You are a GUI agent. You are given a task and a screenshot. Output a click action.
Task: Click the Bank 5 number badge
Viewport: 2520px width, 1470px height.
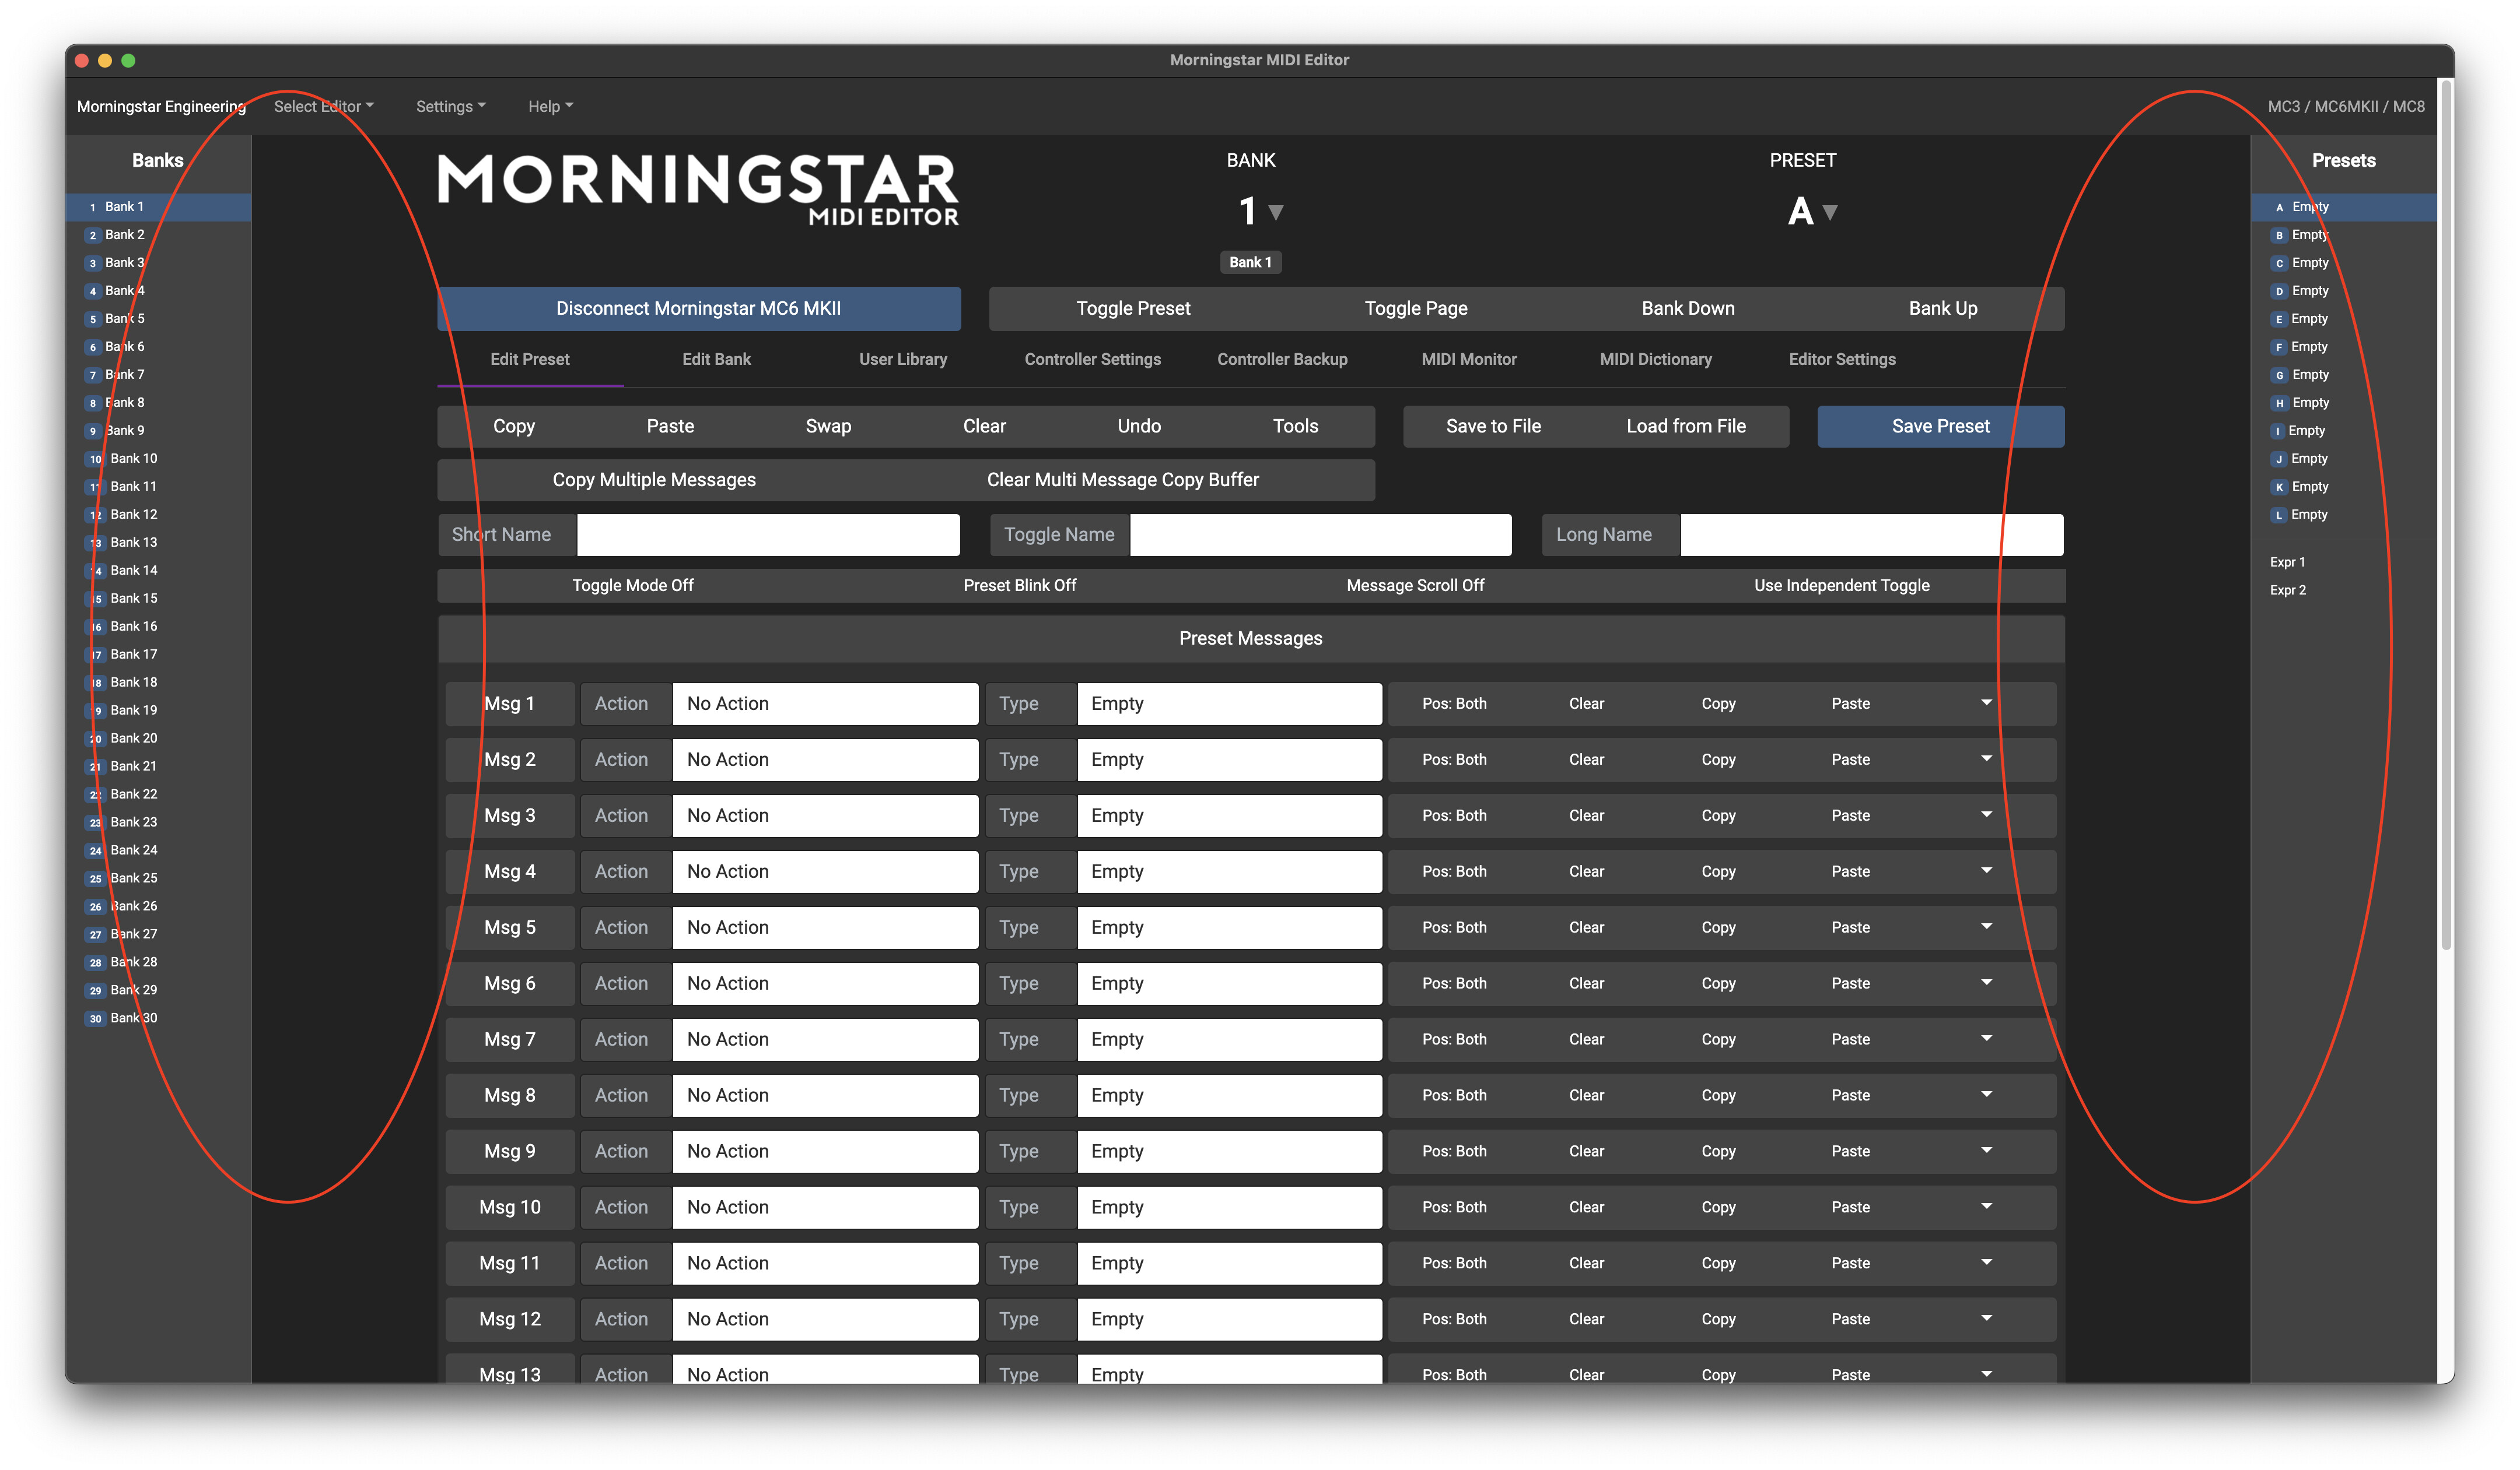point(93,319)
